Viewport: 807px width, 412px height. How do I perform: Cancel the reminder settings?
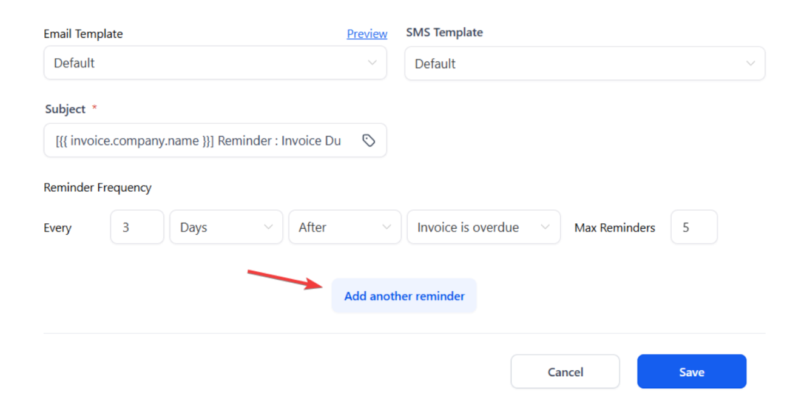565,372
